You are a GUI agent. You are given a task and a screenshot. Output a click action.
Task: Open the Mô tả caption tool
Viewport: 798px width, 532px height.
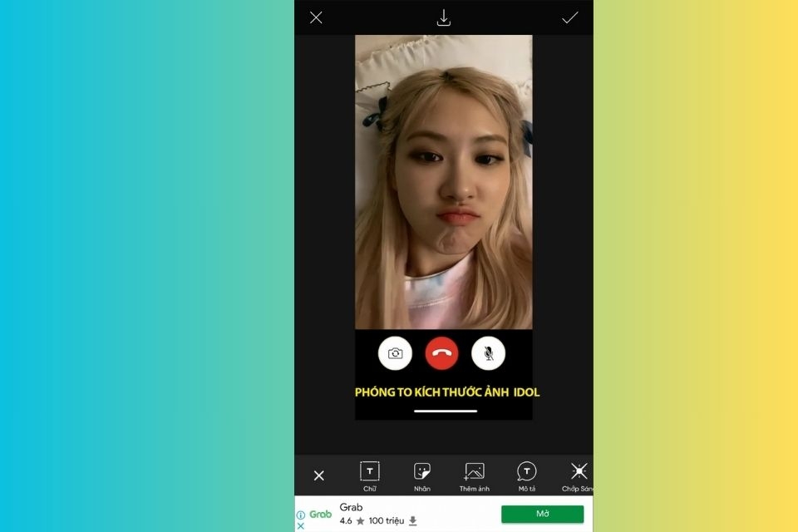pyautogui.click(x=527, y=476)
